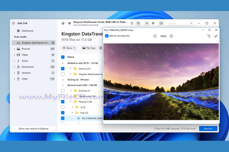Switch to grid thumbnails view

coord(153,23)
